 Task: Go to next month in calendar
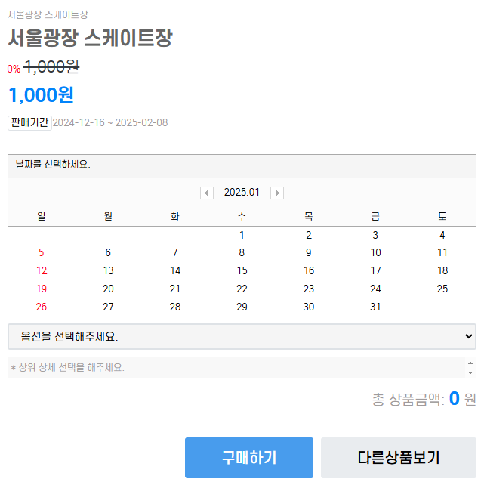277,193
